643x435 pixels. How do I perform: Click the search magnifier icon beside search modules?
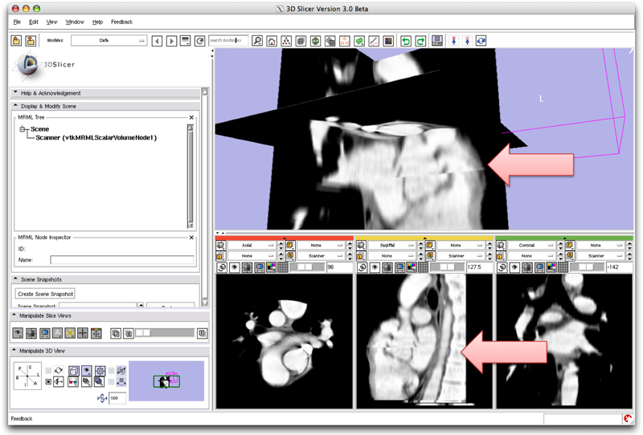coord(257,40)
